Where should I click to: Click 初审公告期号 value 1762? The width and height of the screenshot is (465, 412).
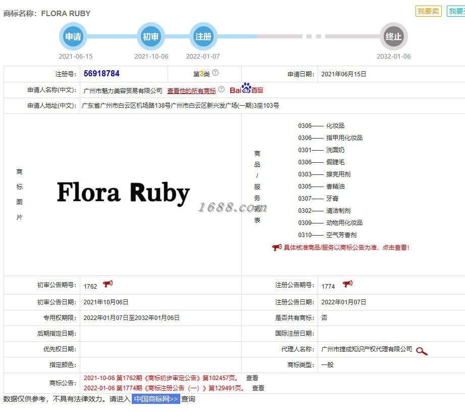[90, 287]
